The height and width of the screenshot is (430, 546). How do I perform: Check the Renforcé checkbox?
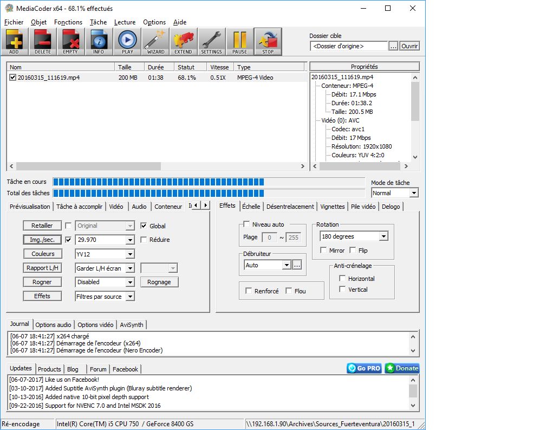249,291
